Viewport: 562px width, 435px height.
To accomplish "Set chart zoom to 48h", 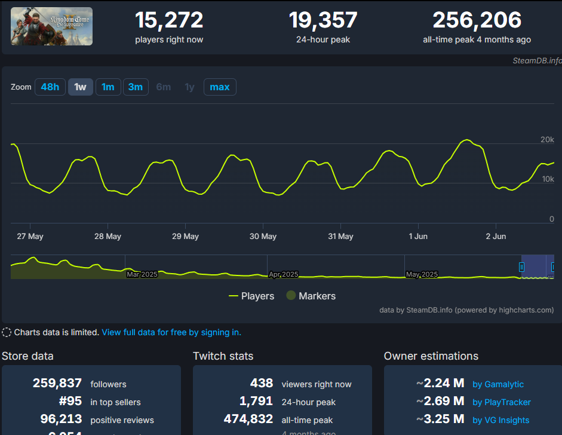I will click(x=50, y=87).
